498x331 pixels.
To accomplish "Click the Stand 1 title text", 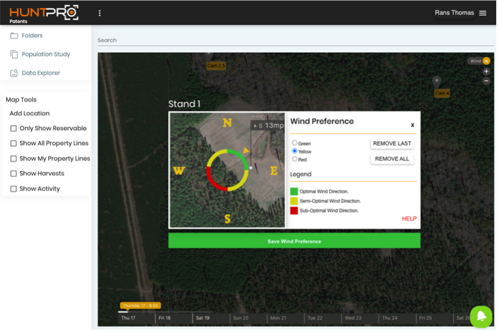I will pyautogui.click(x=184, y=104).
